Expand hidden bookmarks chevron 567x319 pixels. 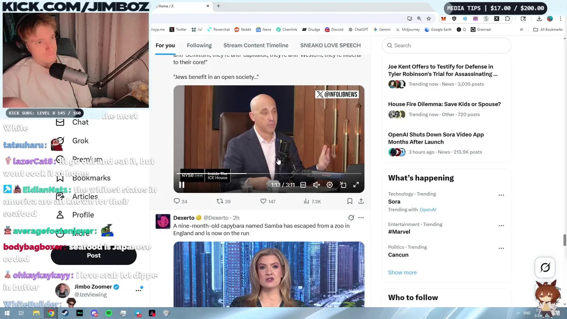[521, 30]
